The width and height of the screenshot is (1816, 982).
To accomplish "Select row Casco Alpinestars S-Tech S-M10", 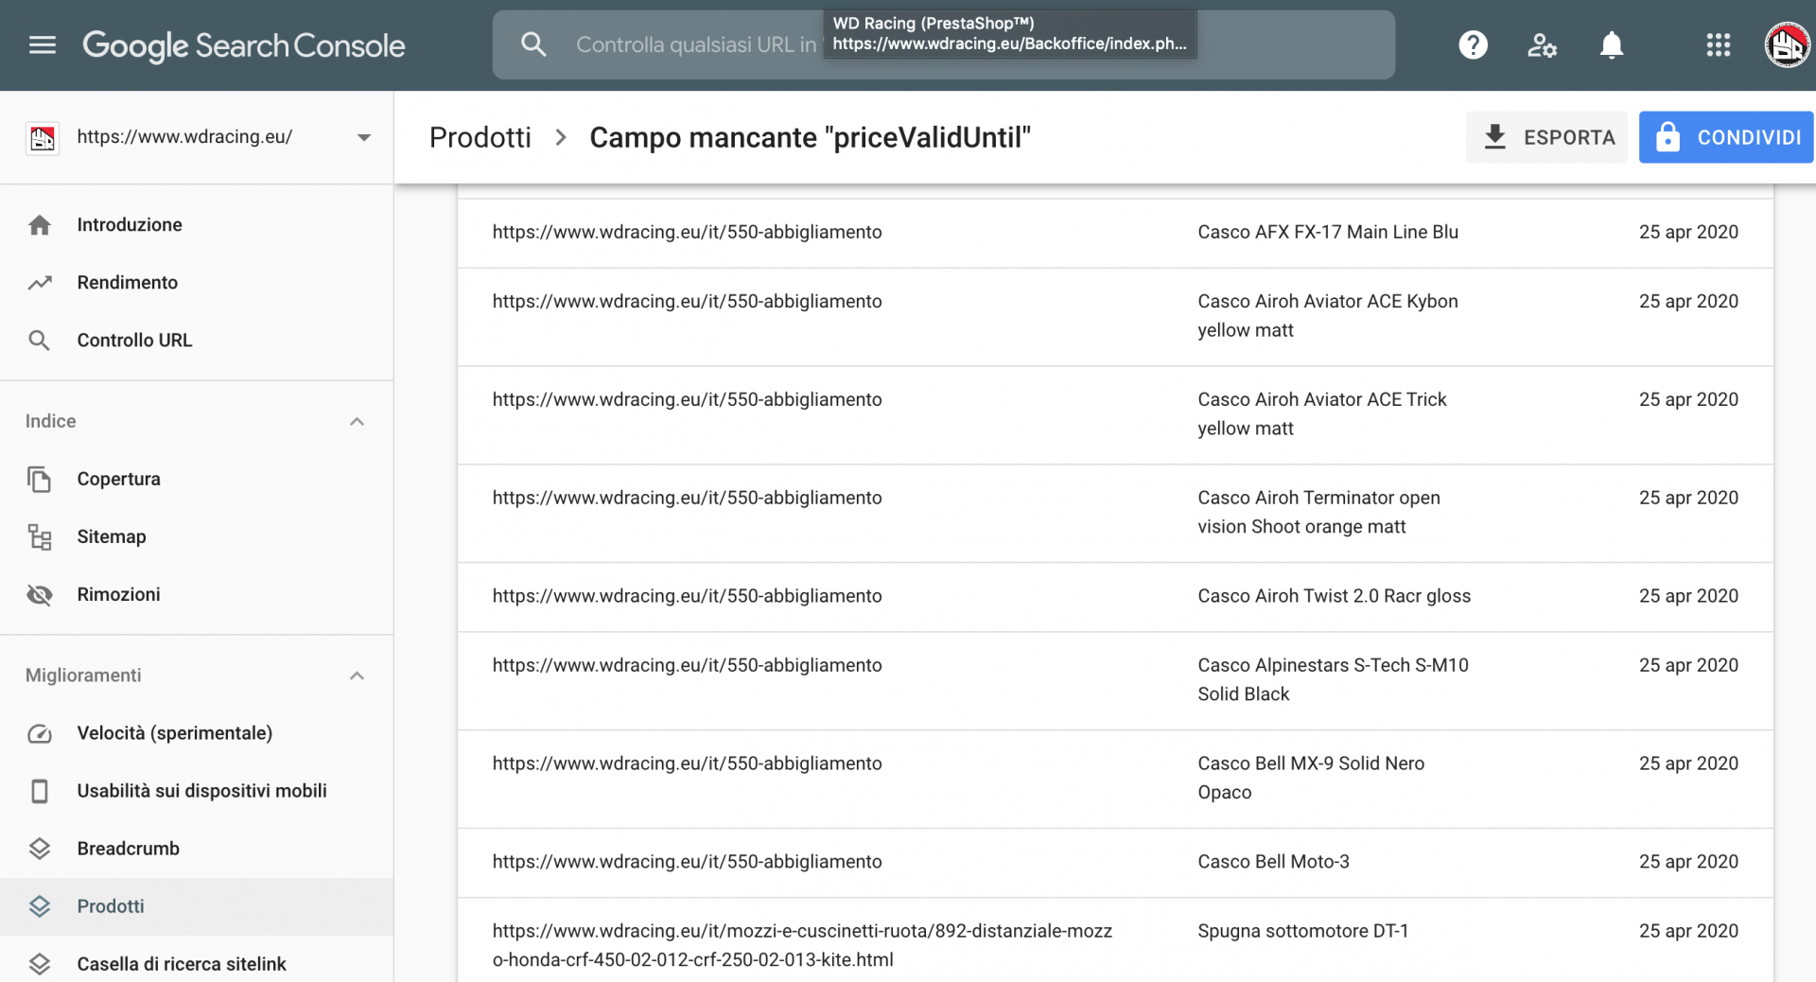I will [1115, 681].
